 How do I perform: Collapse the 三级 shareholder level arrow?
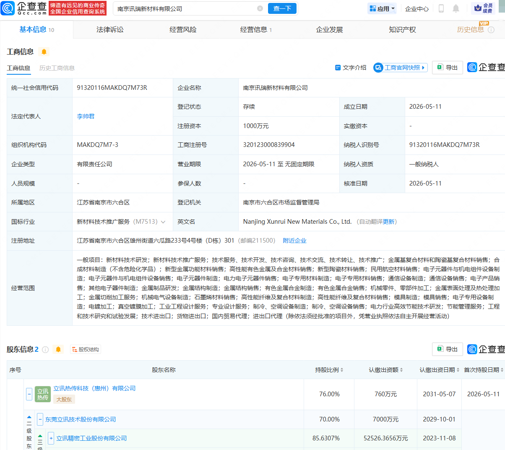(40, 437)
